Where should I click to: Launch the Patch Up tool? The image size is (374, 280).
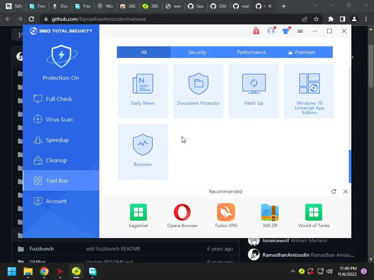pyautogui.click(x=254, y=91)
